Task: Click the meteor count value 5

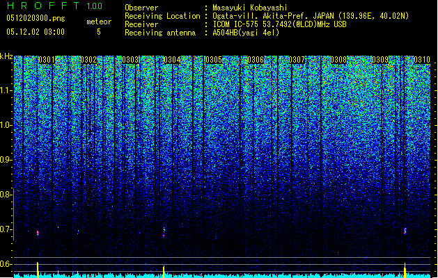Action: [99, 32]
